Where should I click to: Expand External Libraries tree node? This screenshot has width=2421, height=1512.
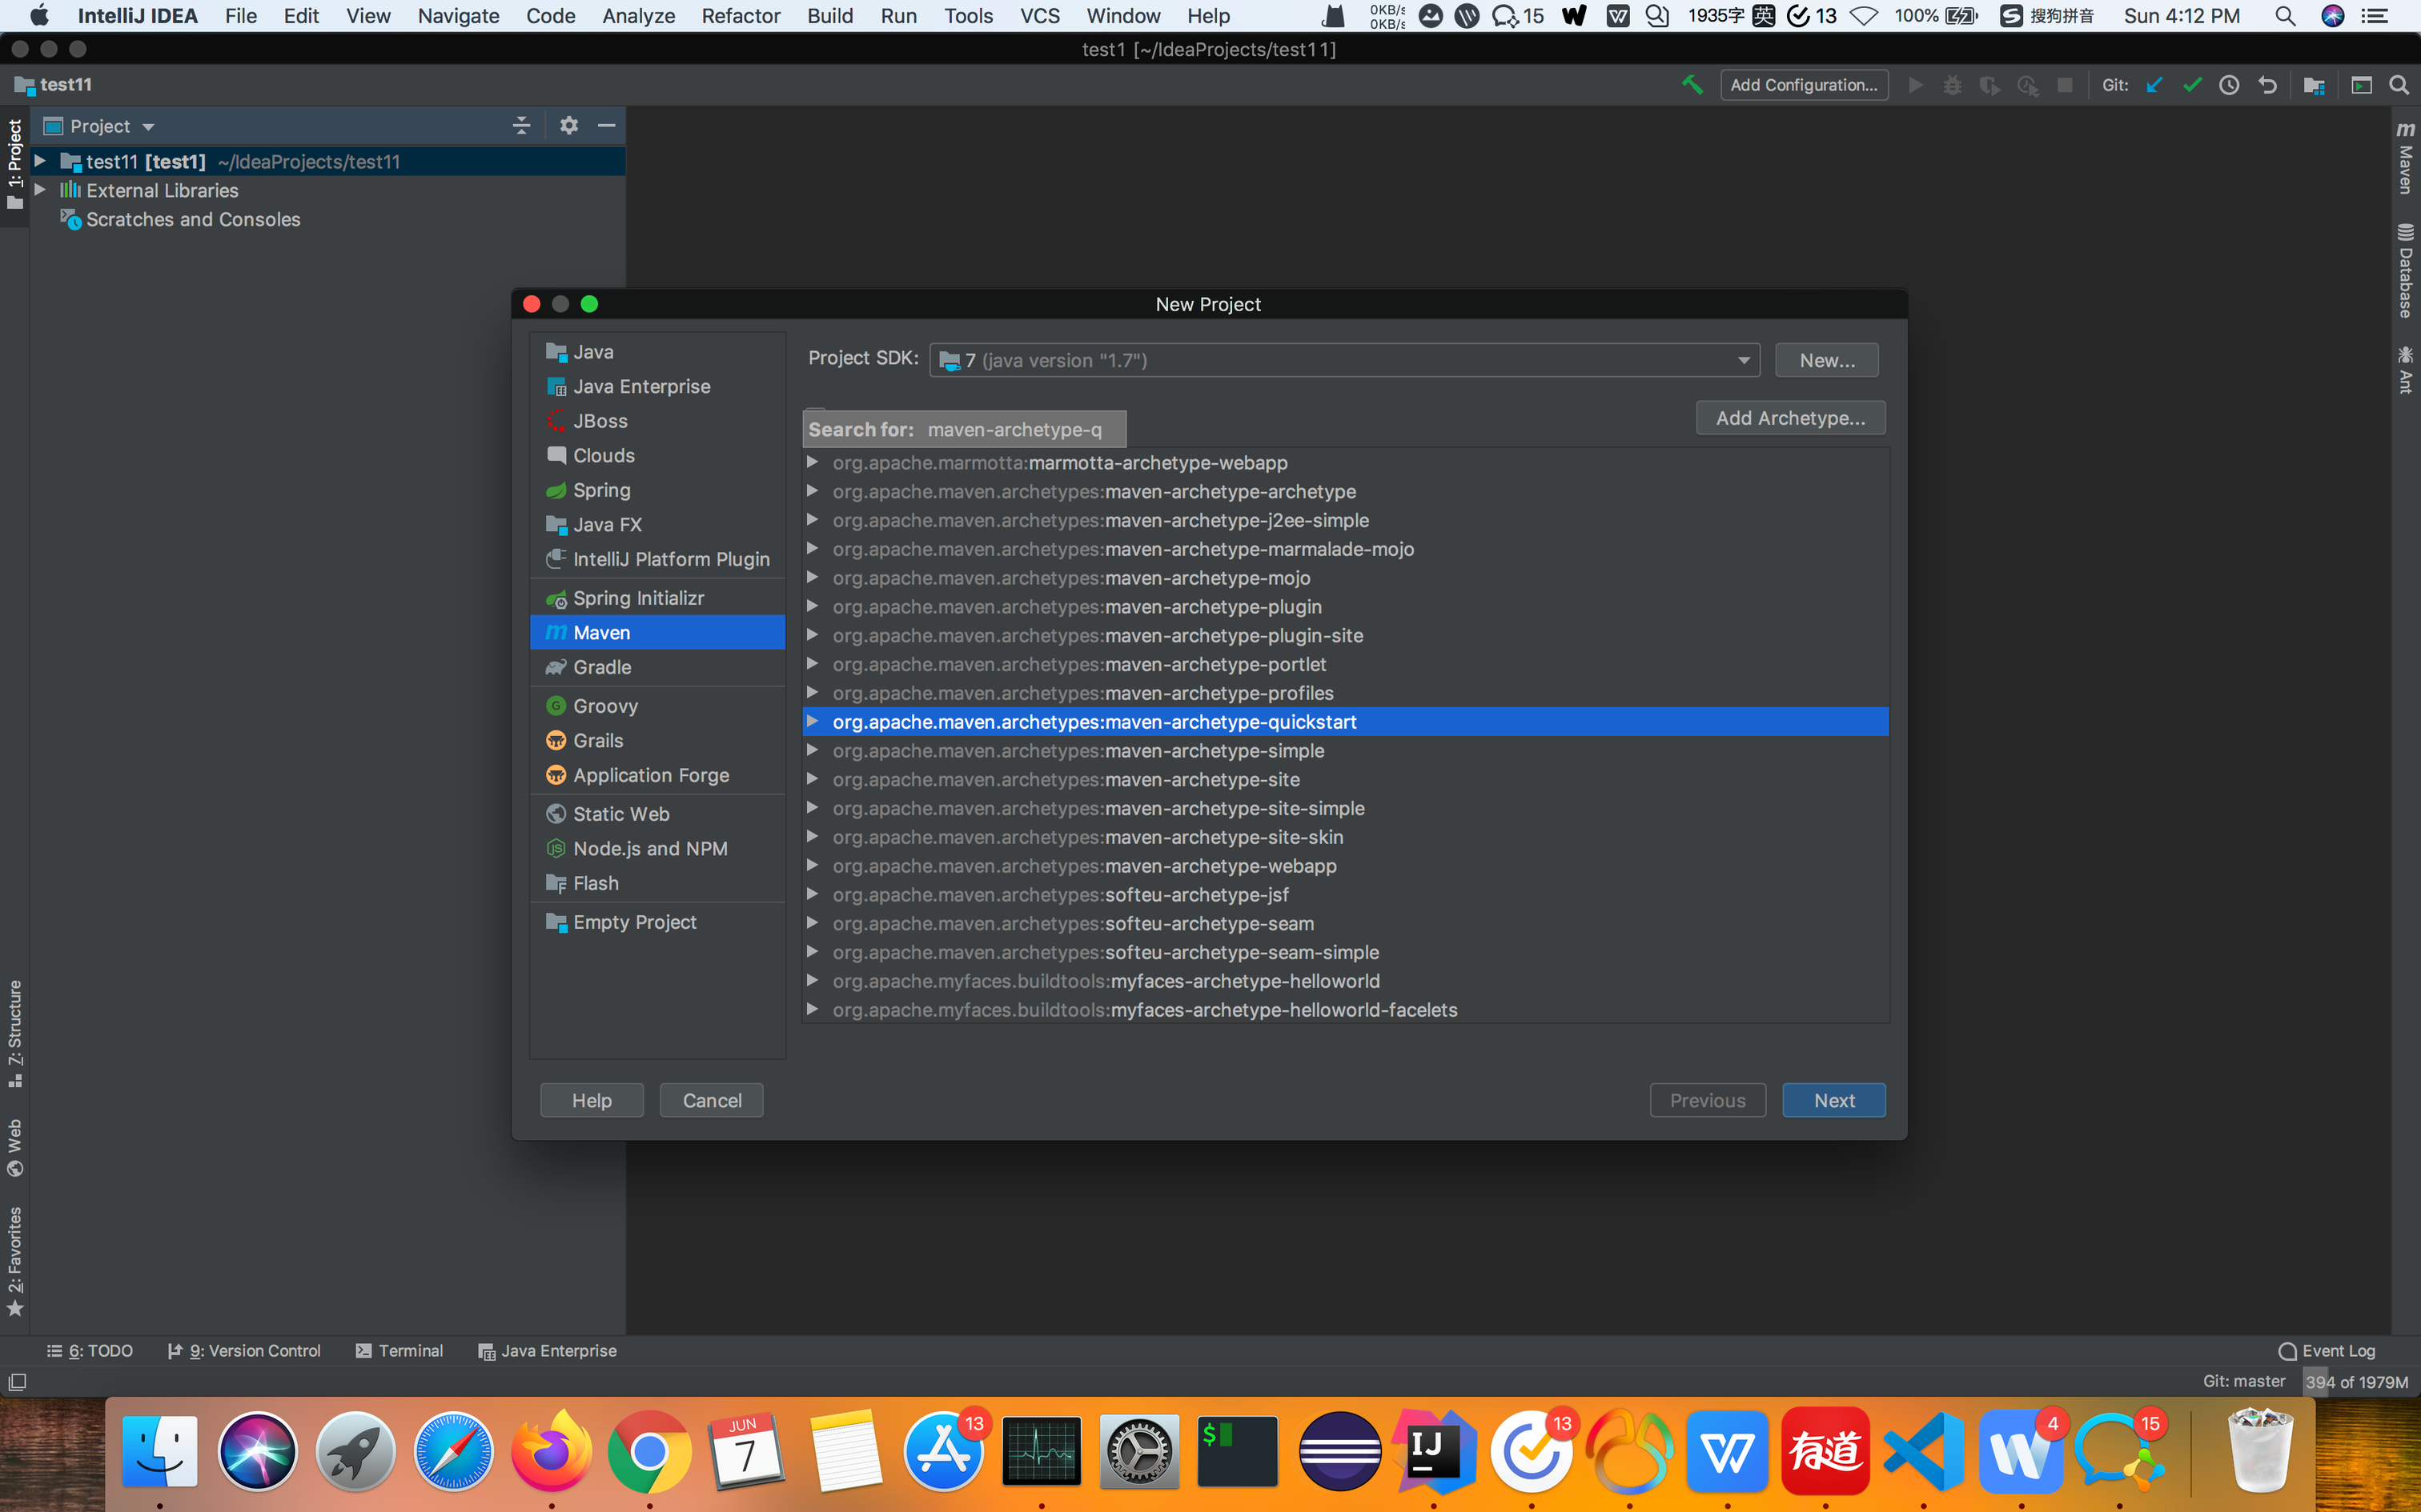(40, 190)
